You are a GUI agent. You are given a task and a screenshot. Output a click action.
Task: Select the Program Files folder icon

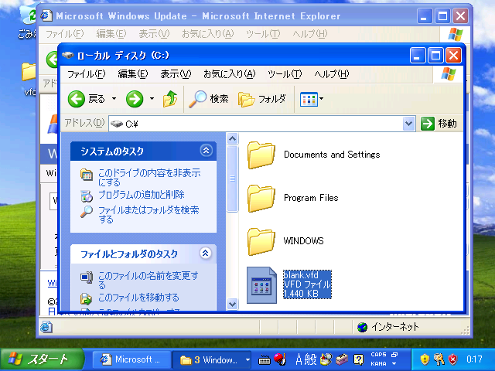click(261, 198)
